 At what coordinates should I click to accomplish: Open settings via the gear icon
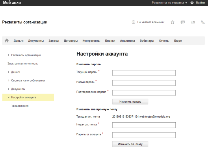(x=192, y=3)
